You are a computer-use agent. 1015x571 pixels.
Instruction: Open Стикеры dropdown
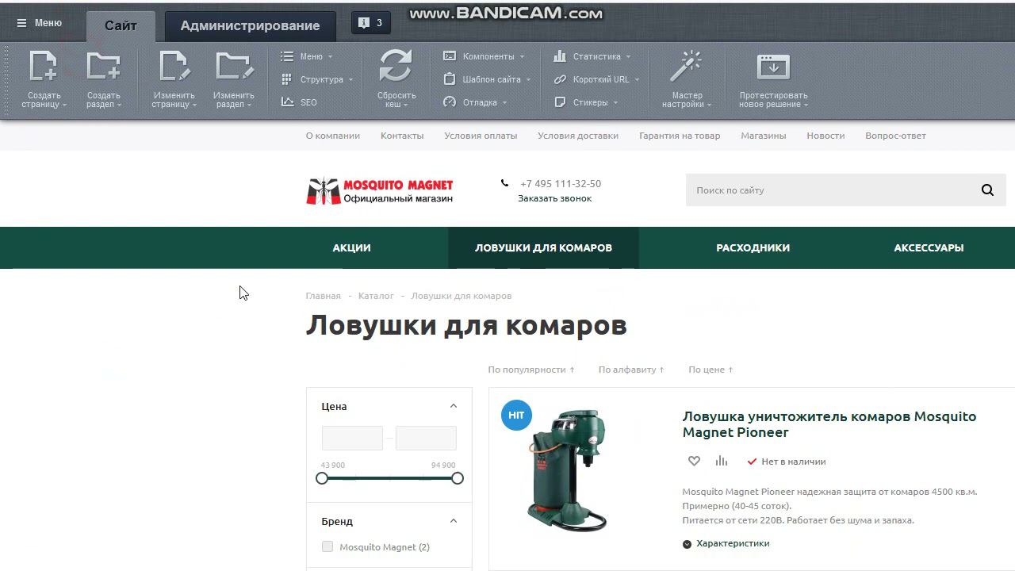pos(586,102)
